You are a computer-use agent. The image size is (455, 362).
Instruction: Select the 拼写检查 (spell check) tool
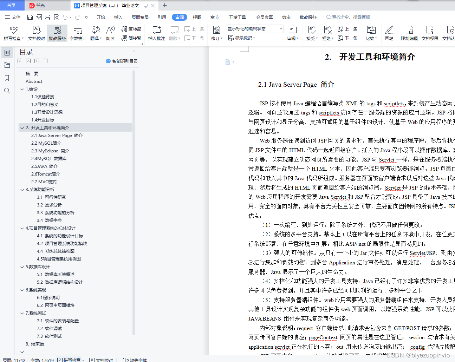pyautogui.click(x=13, y=33)
